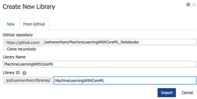197x99 pixels.
Task: Close the Create New Library dialog
Action: (x=194, y=5)
